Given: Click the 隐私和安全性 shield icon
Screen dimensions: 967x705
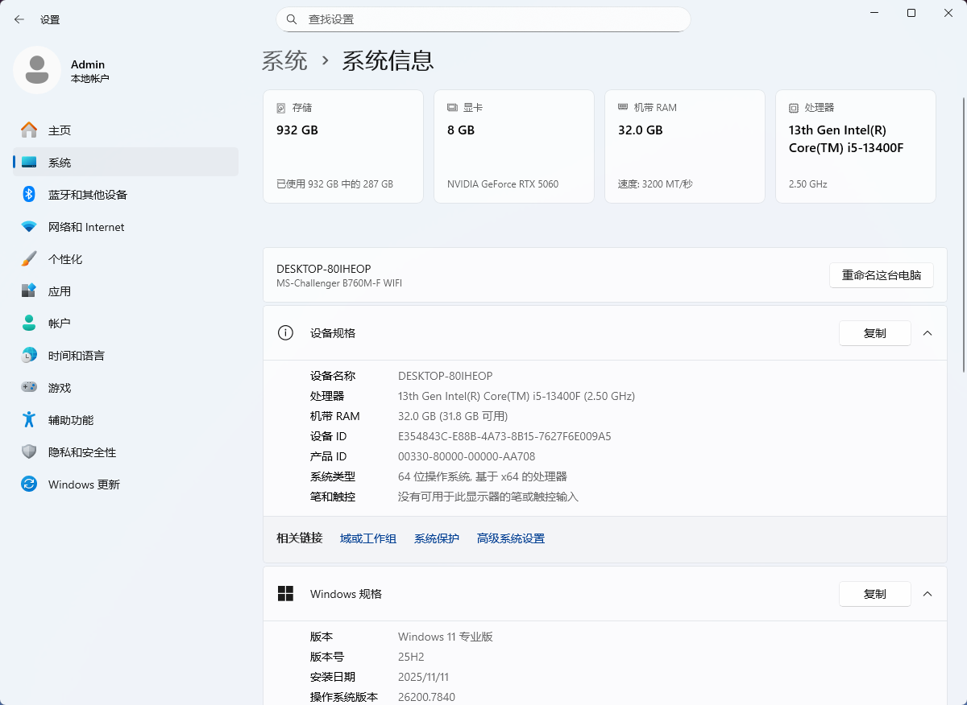Looking at the screenshot, I should click(x=29, y=452).
